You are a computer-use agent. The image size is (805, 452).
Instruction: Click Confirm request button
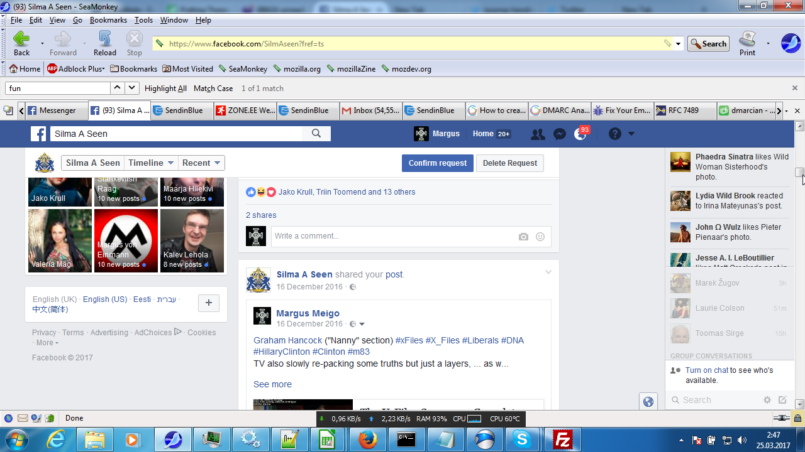coord(438,163)
